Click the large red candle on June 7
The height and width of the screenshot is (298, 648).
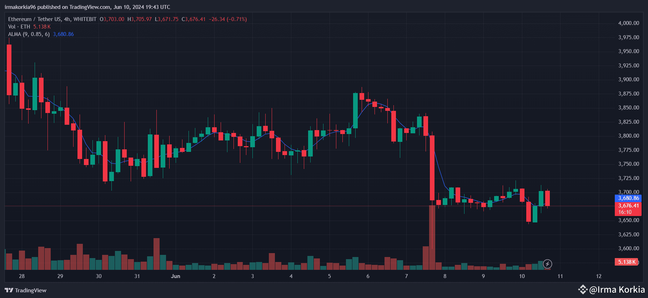[432, 168]
